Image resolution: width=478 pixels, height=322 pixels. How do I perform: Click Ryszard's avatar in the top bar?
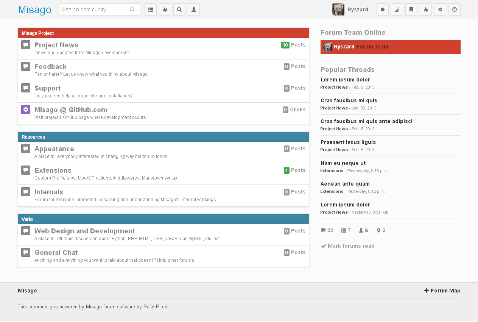click(x=338, y=9)
